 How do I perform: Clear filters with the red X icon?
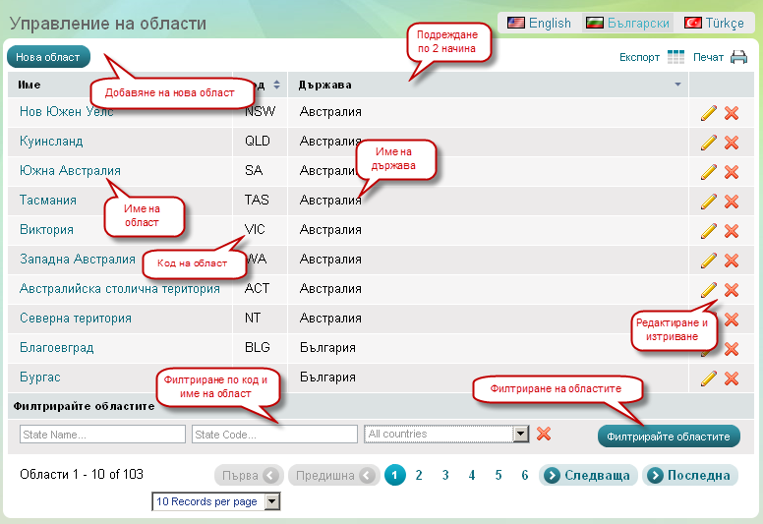coord(544,434)
